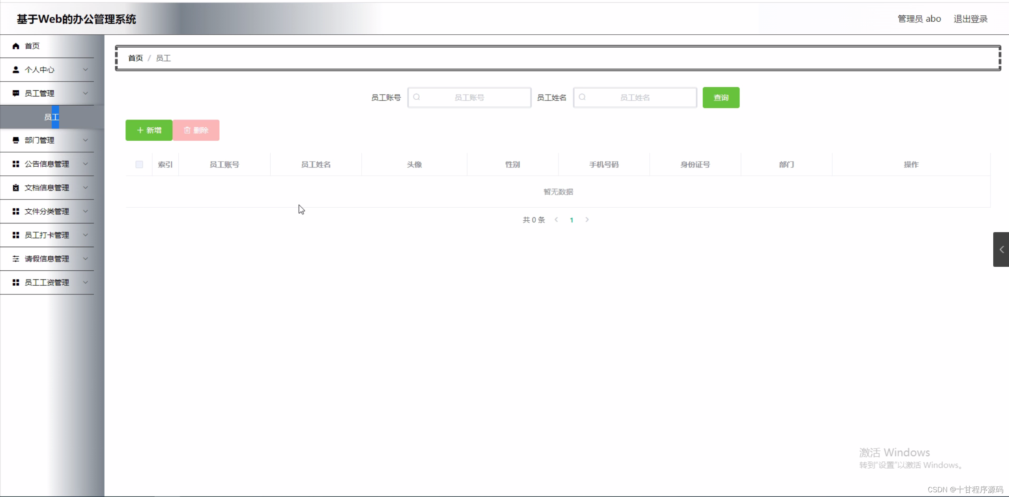Expand the 部门管理 section chevron
Screen dimensions: 1009x497
click(85, 140)
